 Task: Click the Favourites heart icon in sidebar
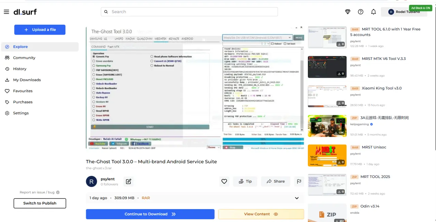(7, 91)
